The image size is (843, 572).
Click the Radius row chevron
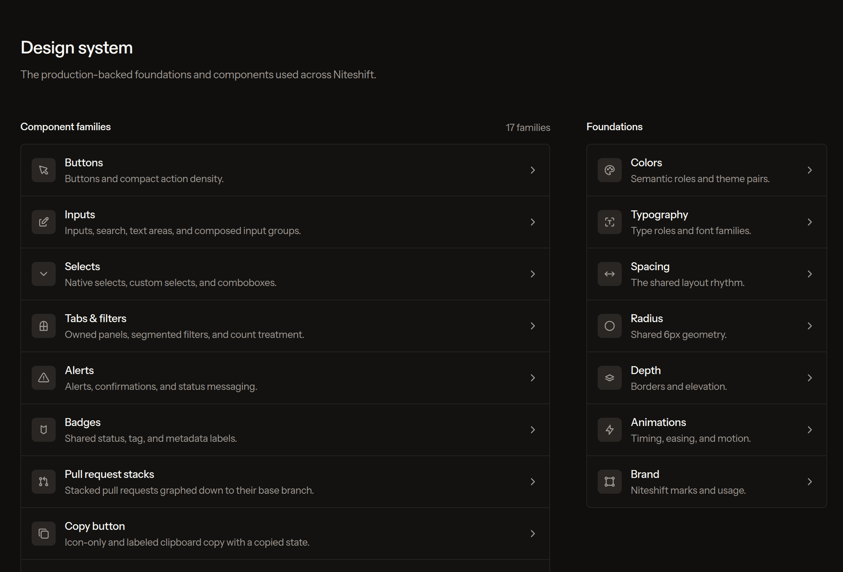coord(810,326)
